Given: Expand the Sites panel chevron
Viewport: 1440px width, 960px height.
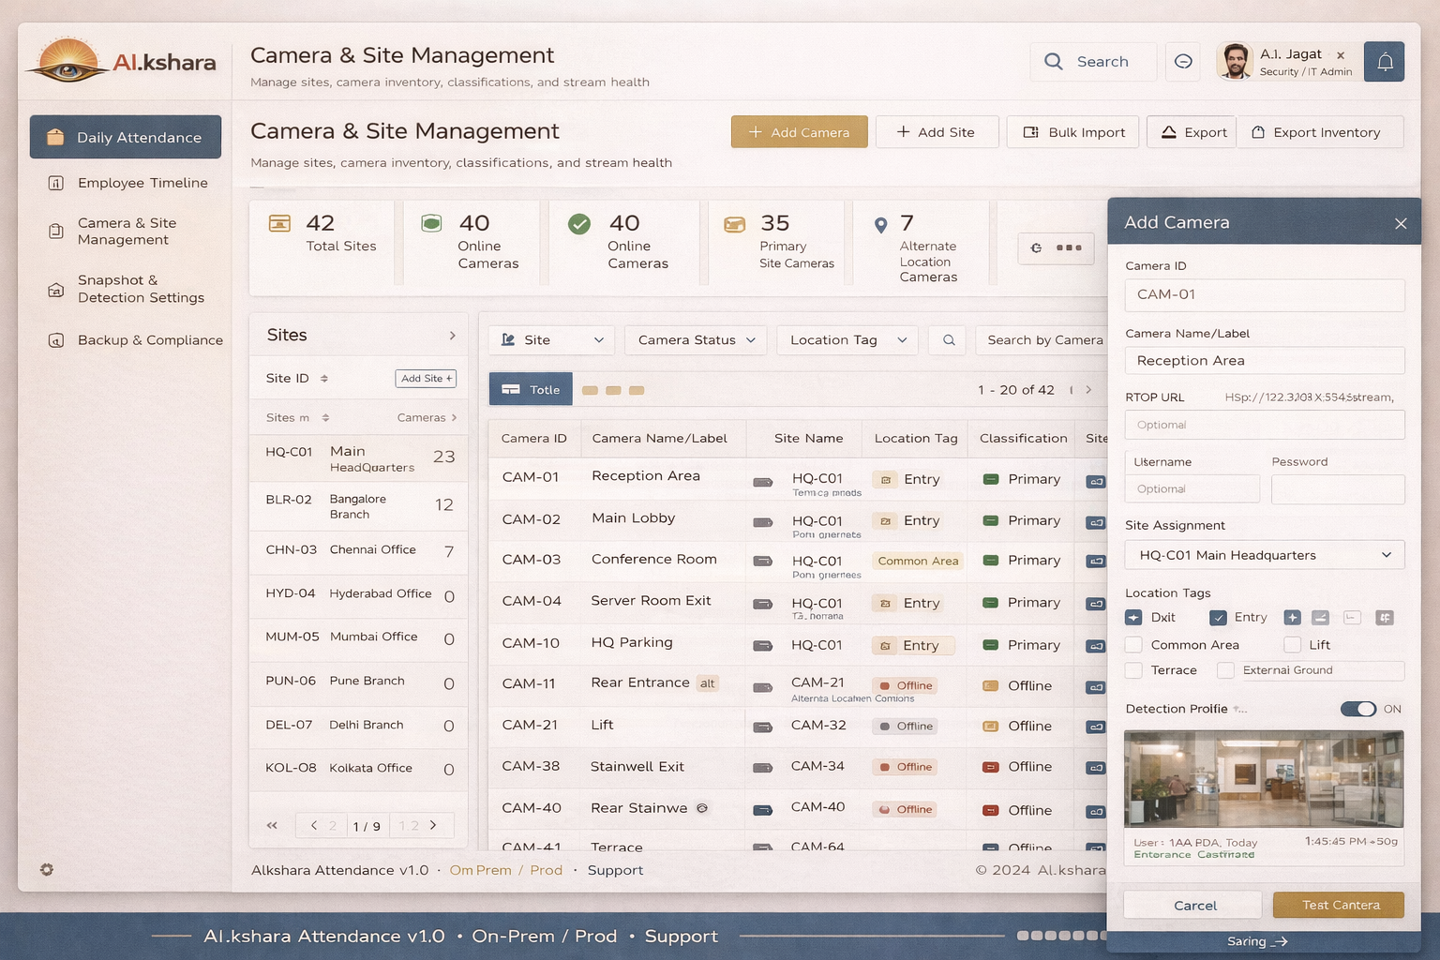Looking at the screenshot, I should tap(453, 336).
